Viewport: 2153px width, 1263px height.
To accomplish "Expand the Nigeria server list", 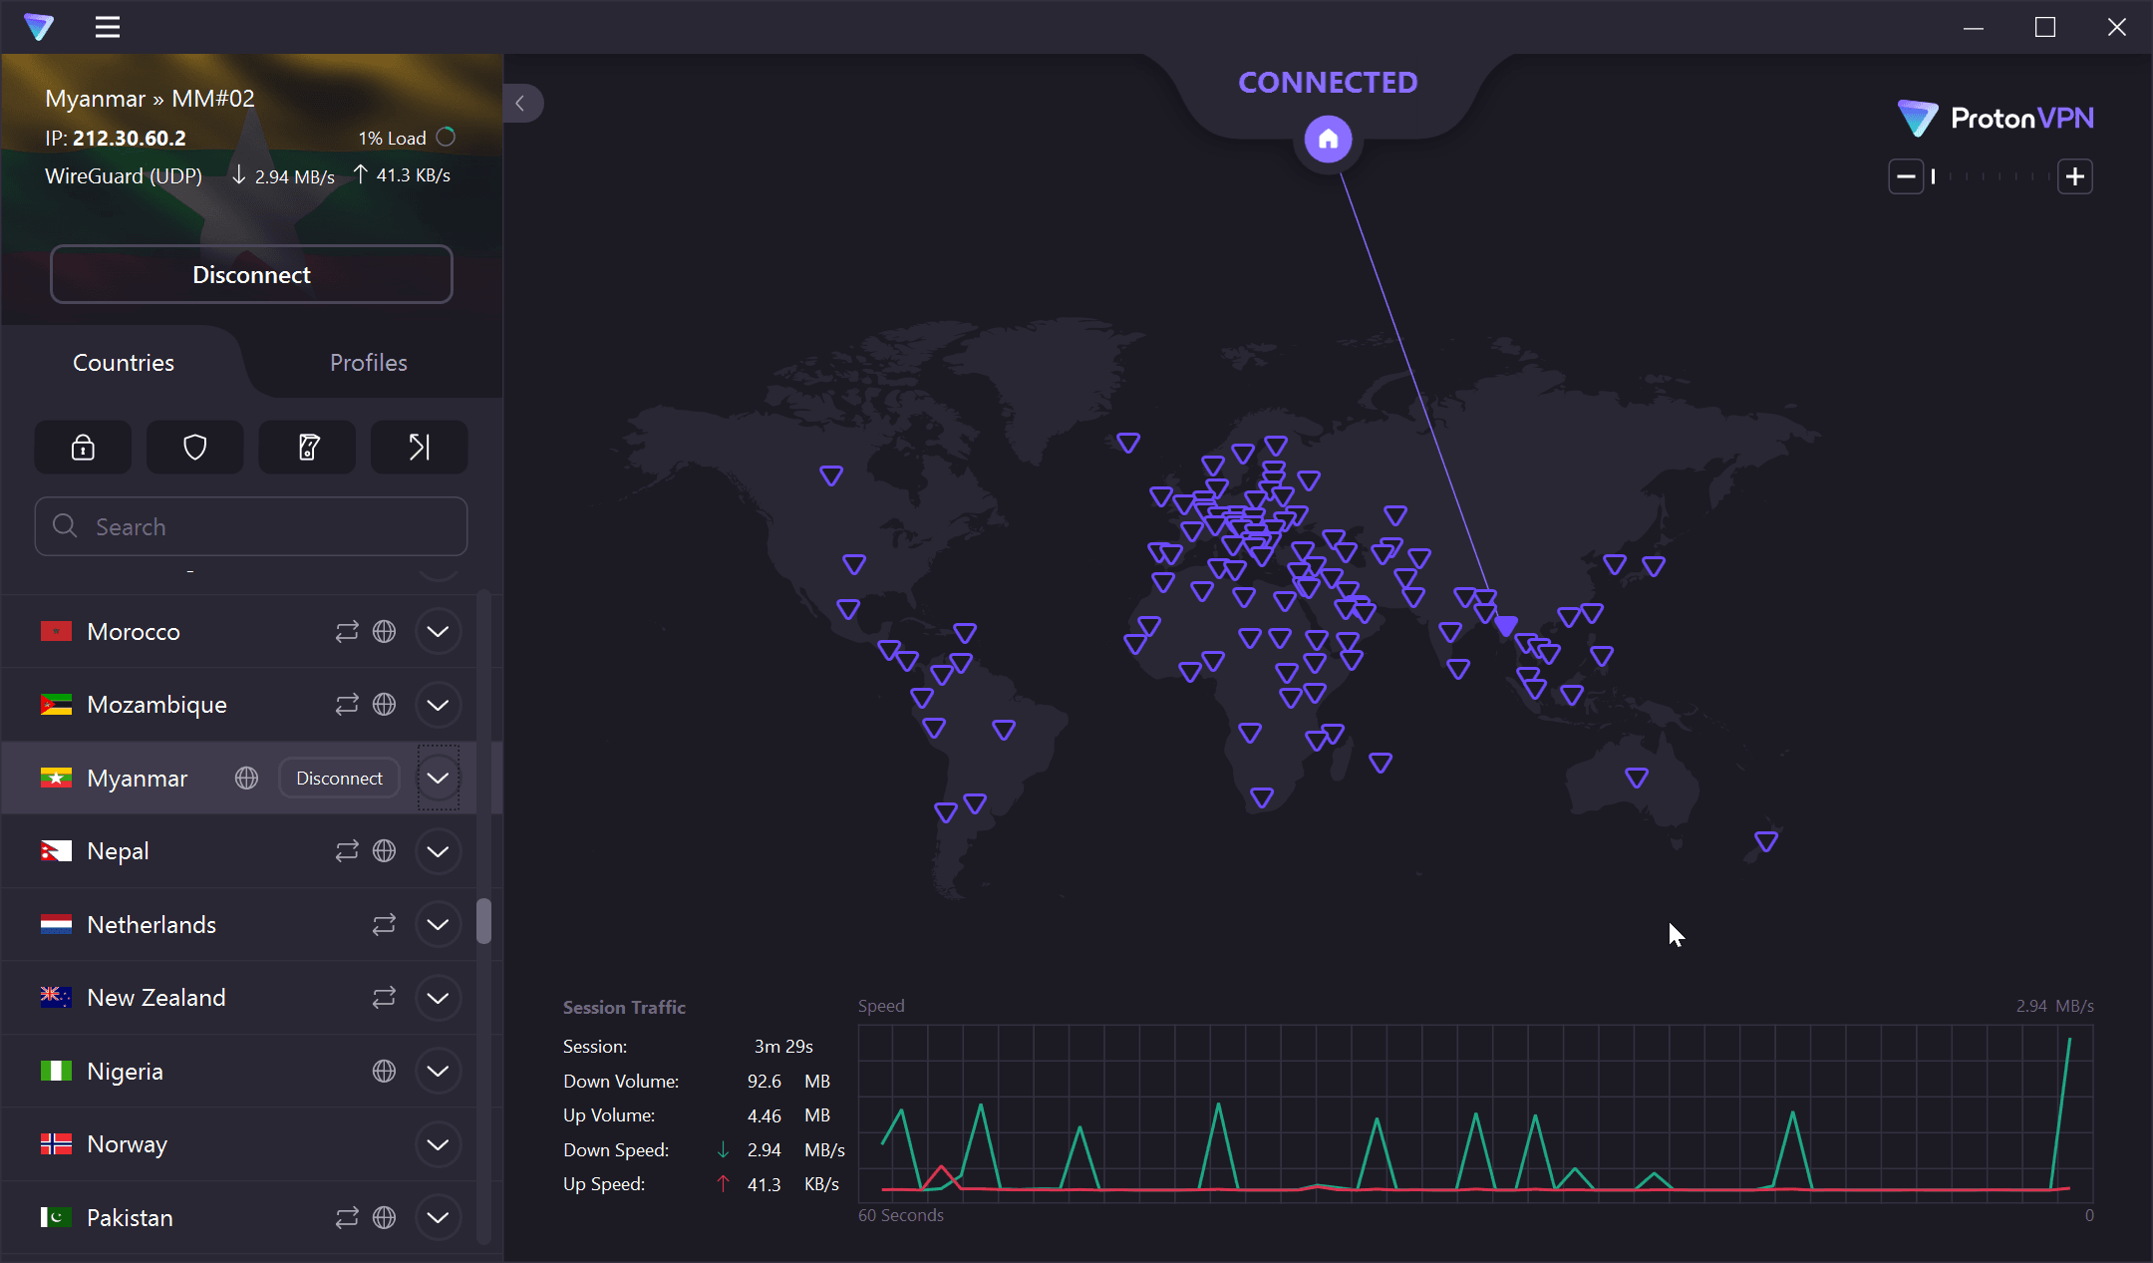I will [438, 1072].
